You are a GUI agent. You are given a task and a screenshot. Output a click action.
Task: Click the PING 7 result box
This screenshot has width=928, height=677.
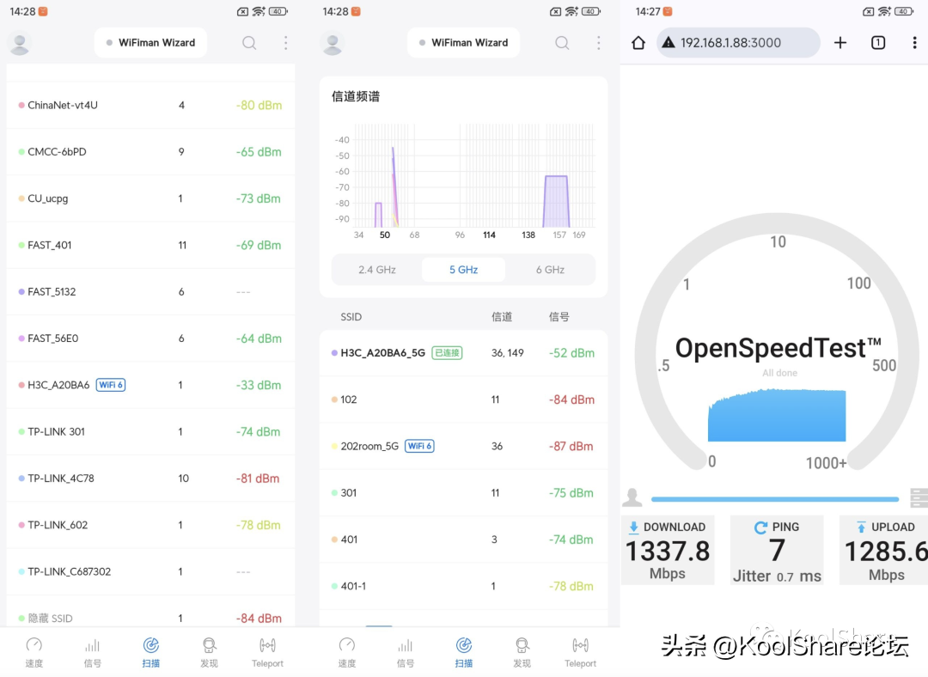pos(777,551)
